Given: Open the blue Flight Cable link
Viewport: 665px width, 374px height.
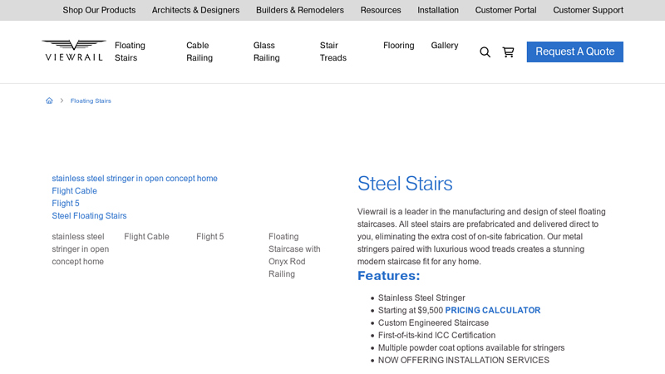Looking at the screenshot, I should pos(74,191).
